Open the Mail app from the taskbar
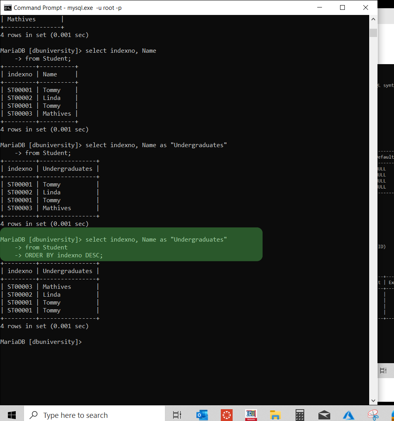This screenshot has width=394, height=421. pos(324,414)
